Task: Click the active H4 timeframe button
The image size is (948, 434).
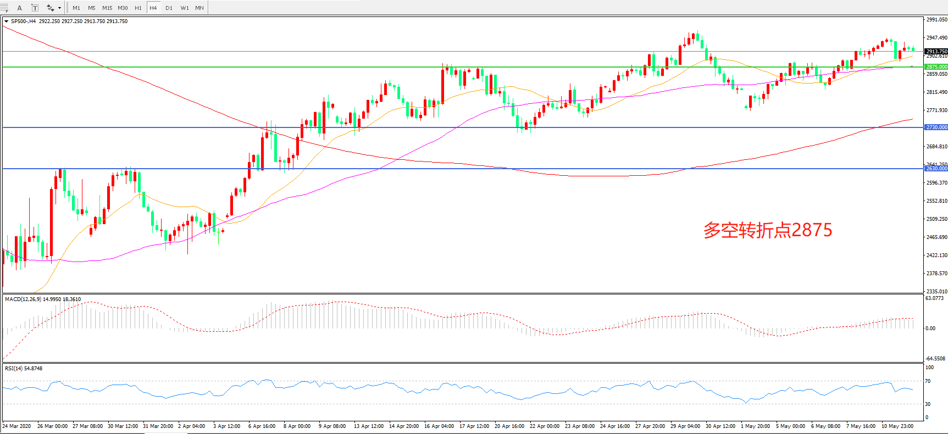Action: coord(153,8)
